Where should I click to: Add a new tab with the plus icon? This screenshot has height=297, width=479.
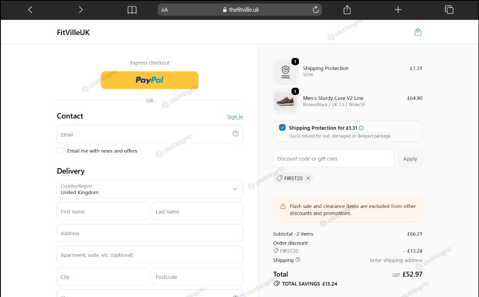coord(398,10)
